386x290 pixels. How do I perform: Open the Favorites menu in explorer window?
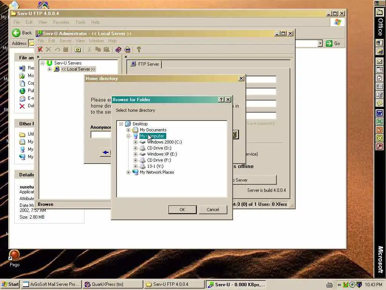pos(61,22)
